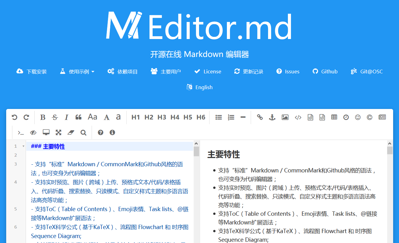The width and height of the screenshot is (399, 243).
Task: Insert a reference link with the anchor icon
Action: pyautogui.click(x=272, y=117)
